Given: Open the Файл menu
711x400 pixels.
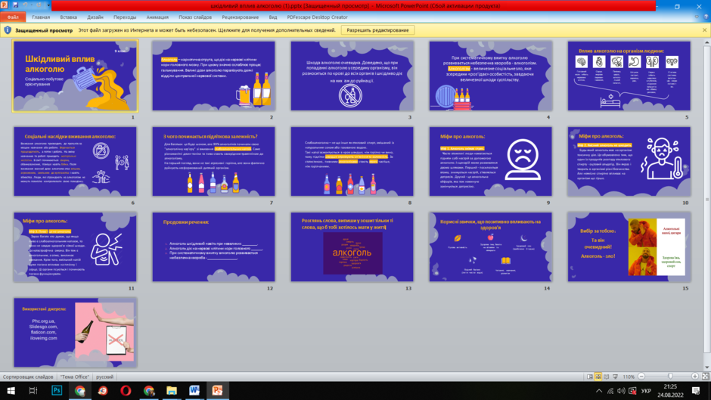Looking at the screenshot, I should (x=13, y=17).
